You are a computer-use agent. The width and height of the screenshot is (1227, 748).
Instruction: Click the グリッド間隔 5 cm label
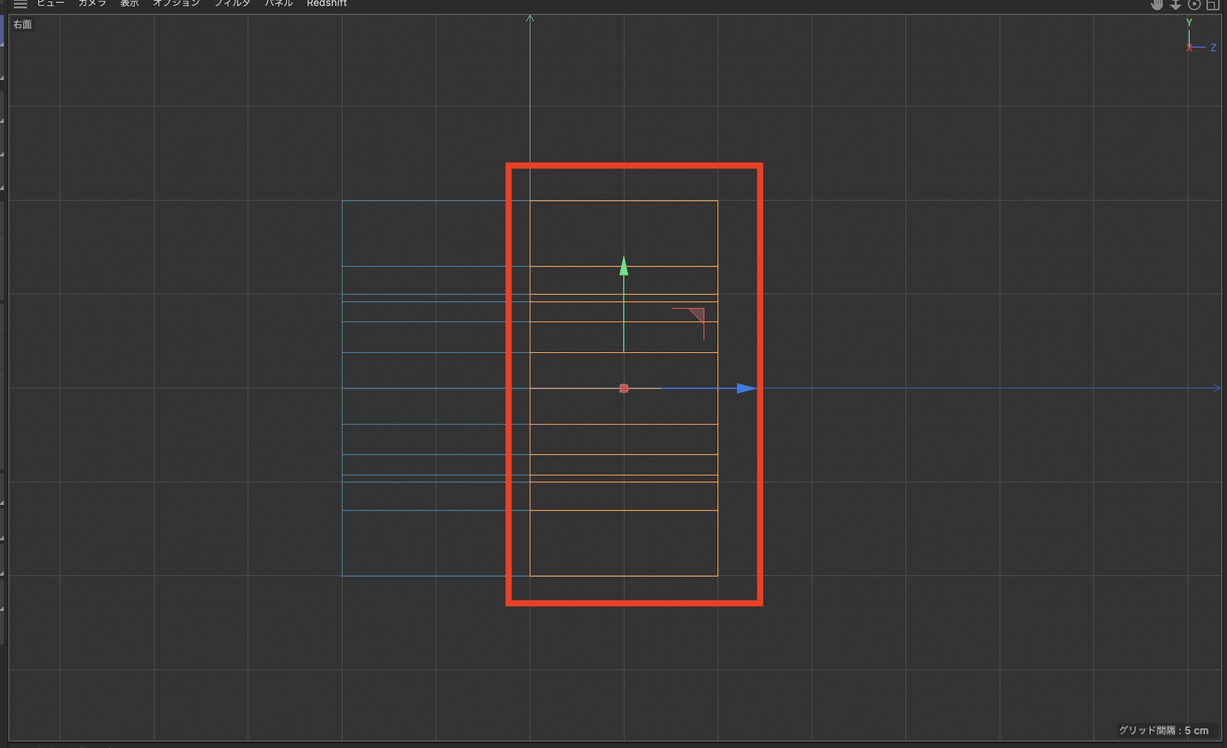click(1163, 730)
